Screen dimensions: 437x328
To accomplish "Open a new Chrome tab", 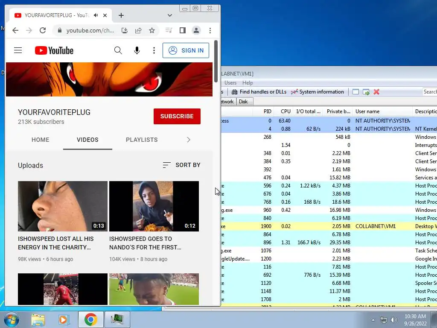I will [x=121, y=15].
